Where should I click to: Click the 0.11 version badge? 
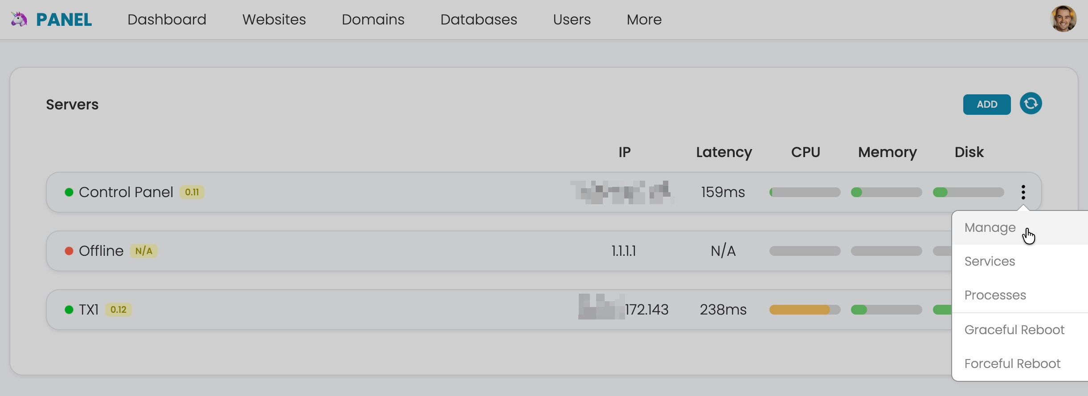pos(192,192)
